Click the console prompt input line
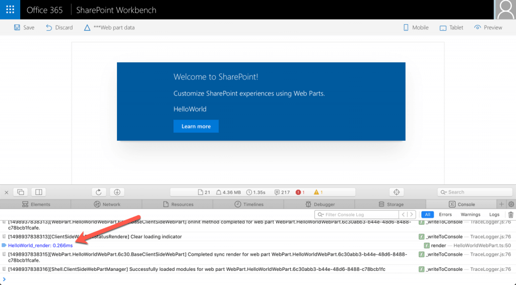The width and height of the screenshot is (516, 285). pyautogui.click(x=258, y=279)
